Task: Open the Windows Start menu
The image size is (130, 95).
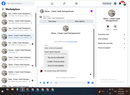Action: [x=2, y=91]
